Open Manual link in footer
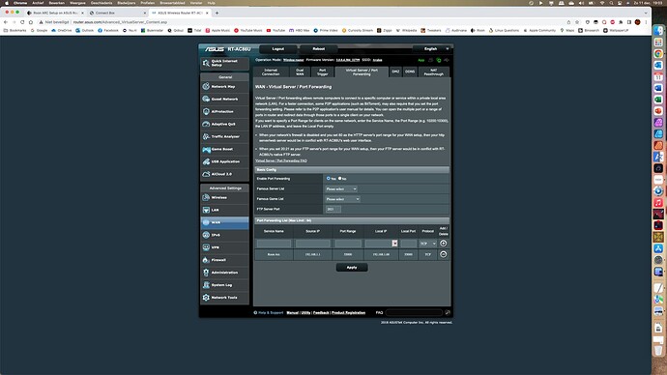The width and height of the screenshot is (667, 375). [292, 313]
